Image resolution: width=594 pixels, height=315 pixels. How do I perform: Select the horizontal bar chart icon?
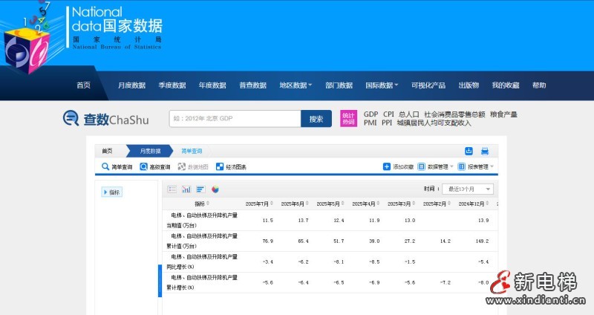[200, 189]
